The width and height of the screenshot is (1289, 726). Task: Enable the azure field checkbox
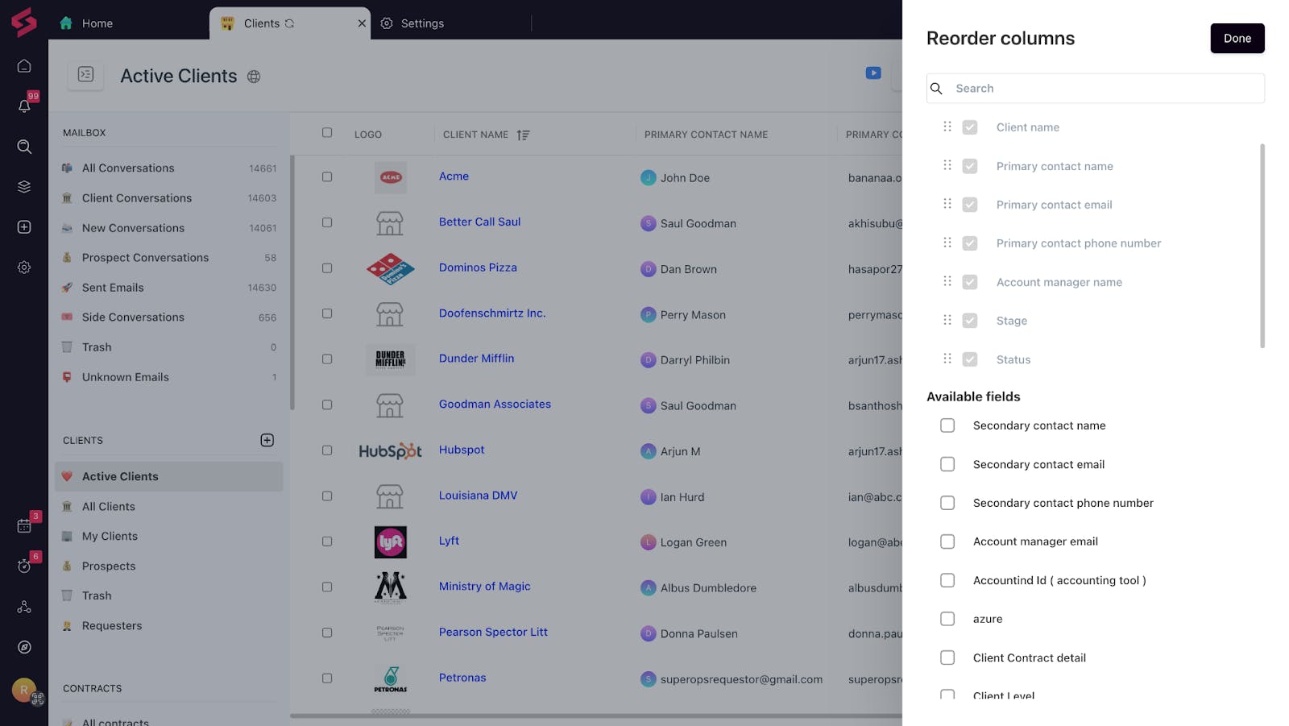pyautogui.click(x=947, y=619)
